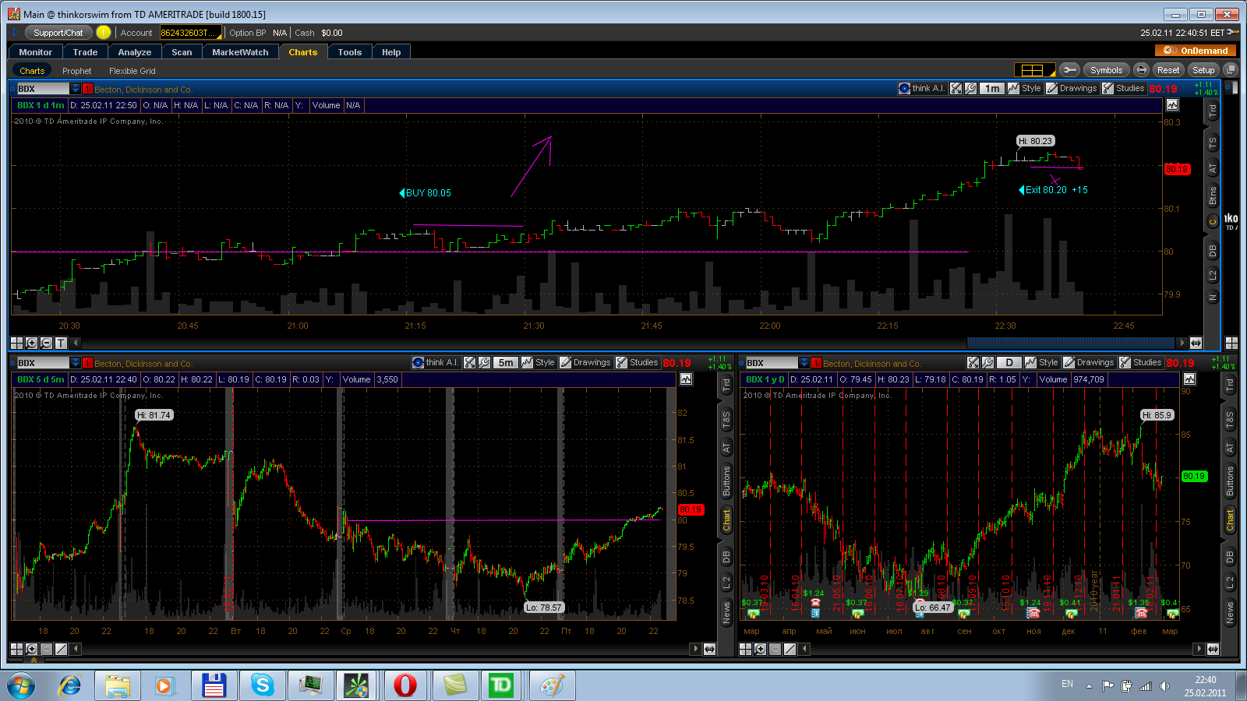
Task: Toggle the Btns sidebar tab in top chart
Action: (x=1212, y=196)
